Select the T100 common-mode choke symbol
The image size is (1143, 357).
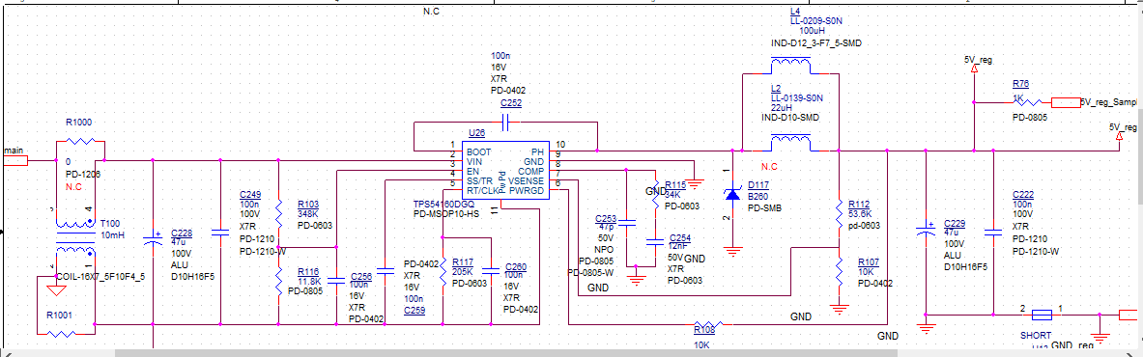(75, 237)
